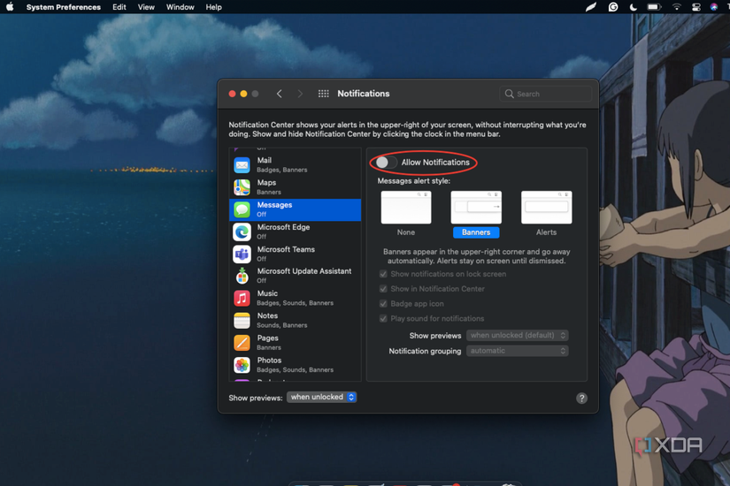Click the search magnifier icon
The width and height of the screenshot is (730, 486).
tap(510, 94)
